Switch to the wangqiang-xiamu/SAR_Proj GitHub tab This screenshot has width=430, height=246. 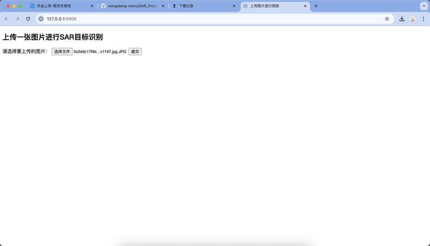133,6
